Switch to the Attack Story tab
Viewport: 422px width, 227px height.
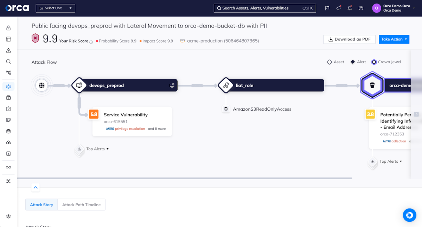pyautogui.click(x=41, y=205)
